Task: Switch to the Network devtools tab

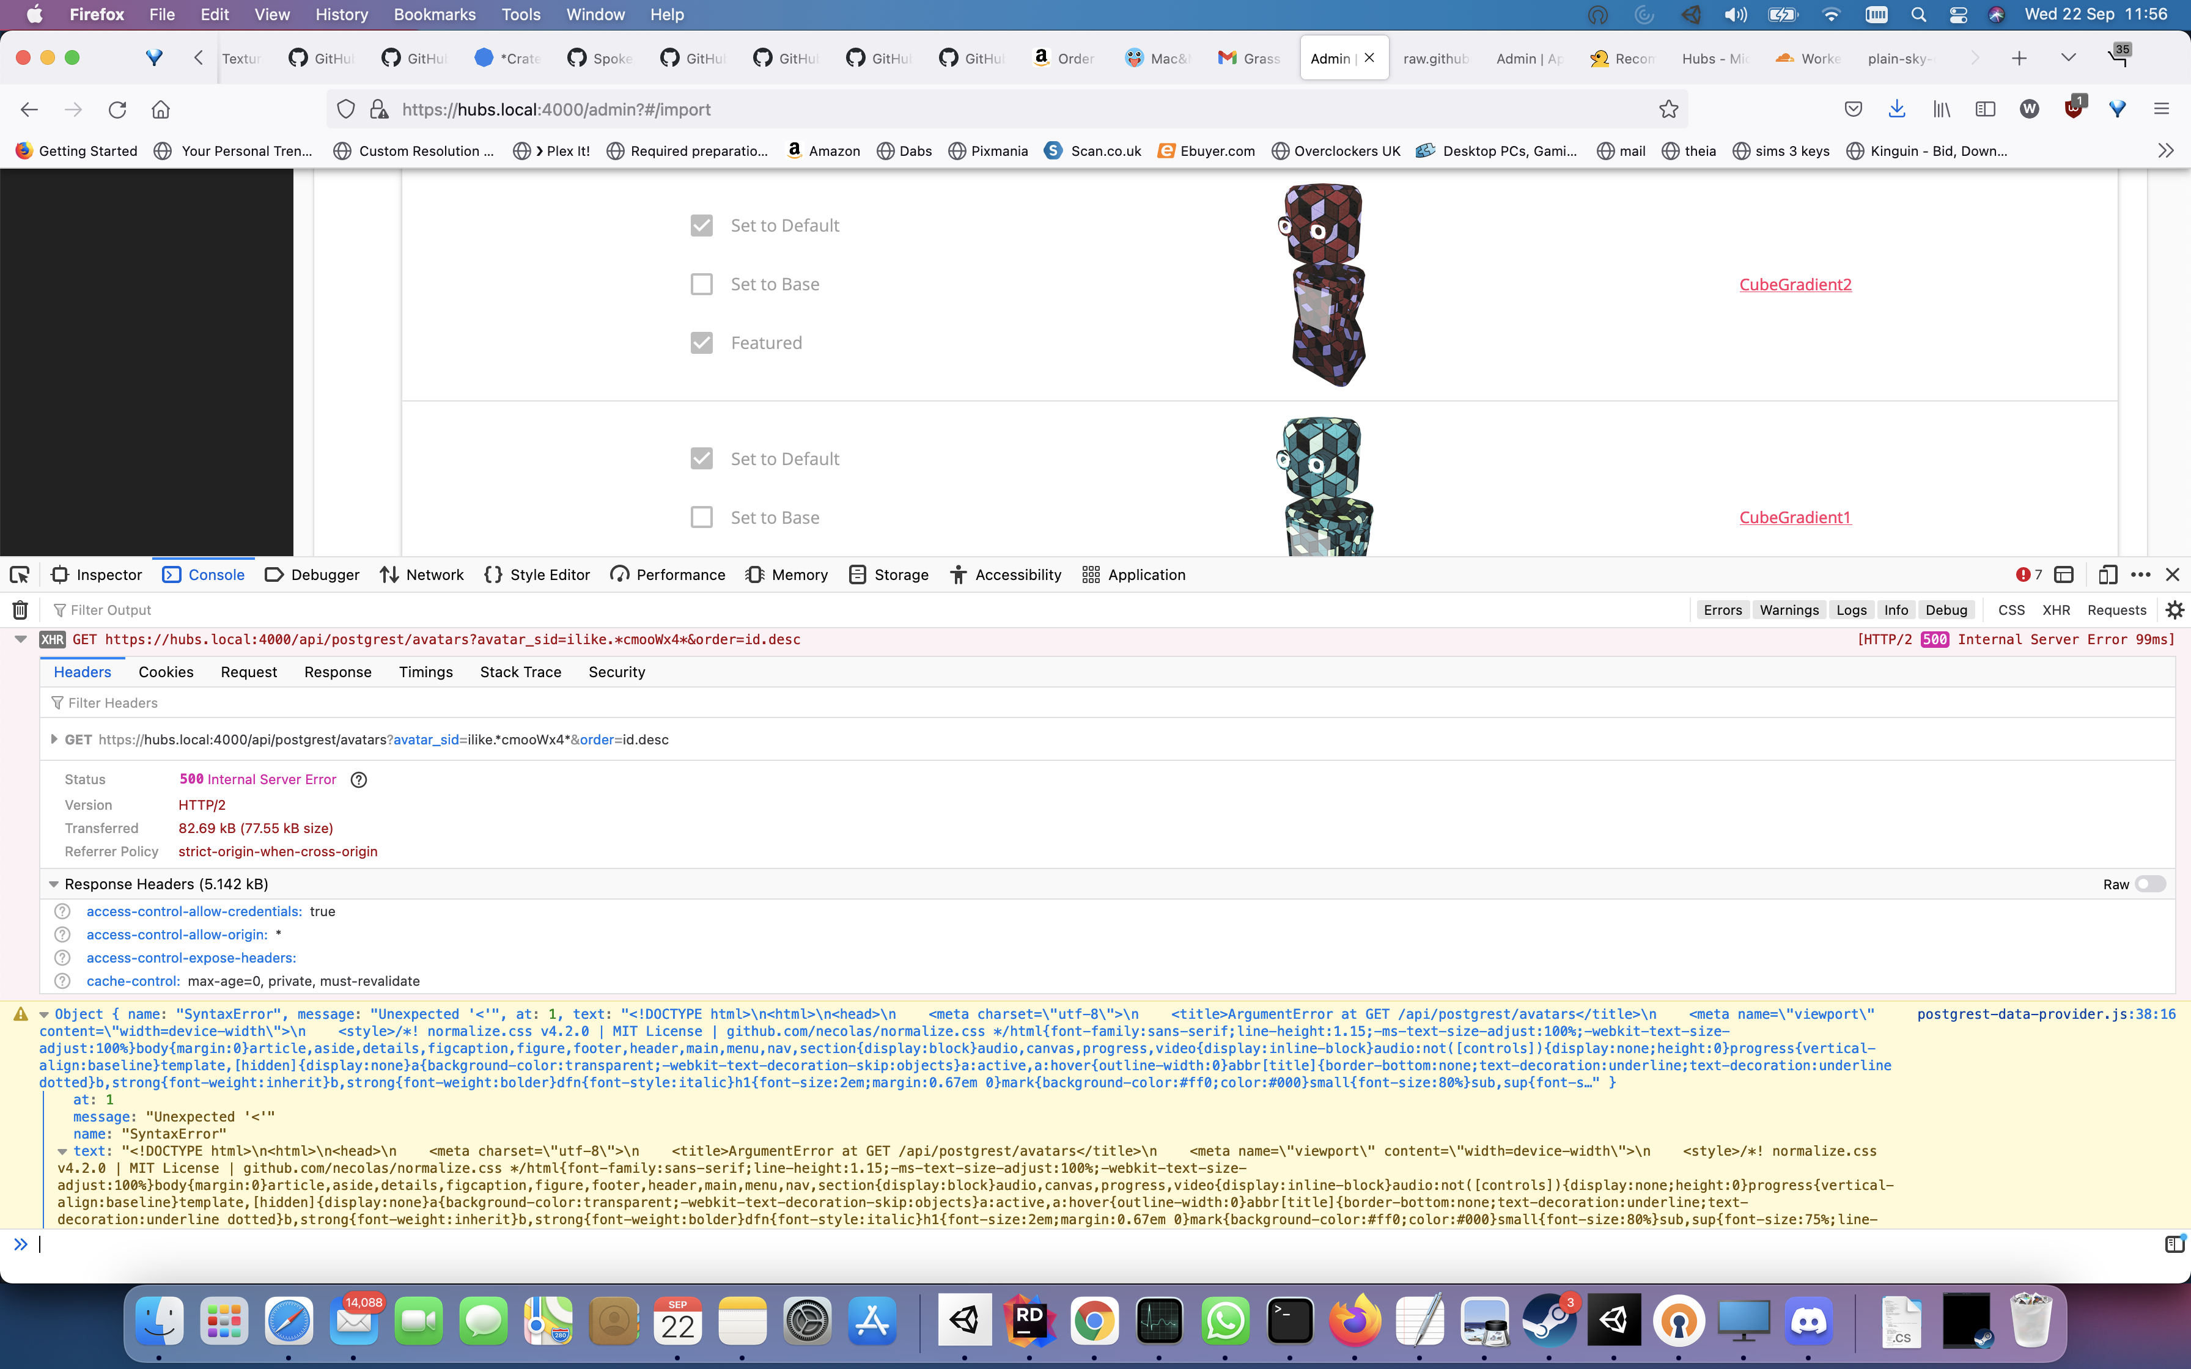Action: (x=422, y=575)
